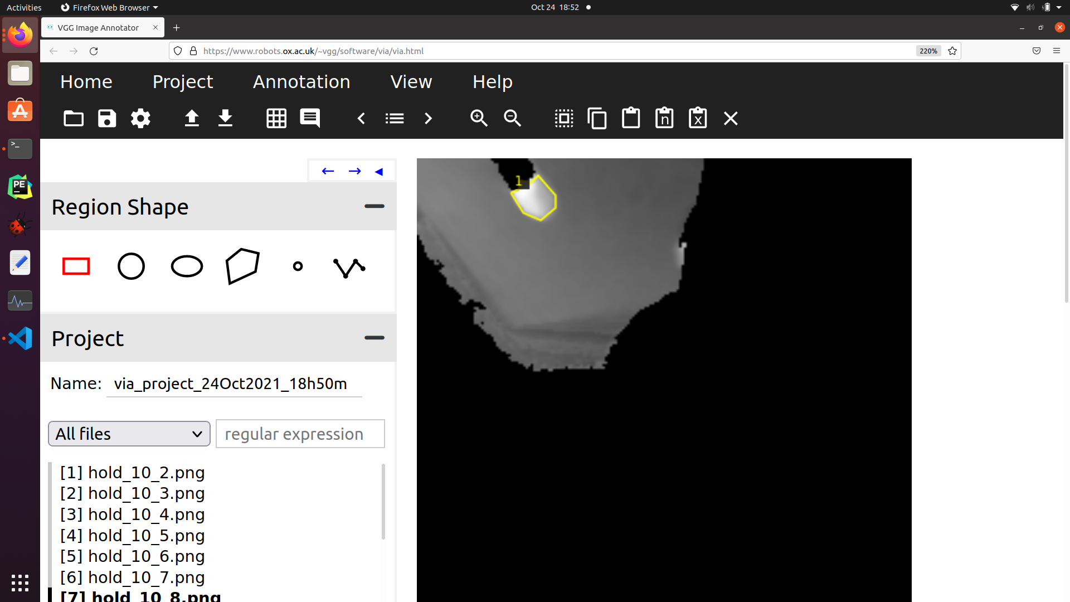Switch to image grid view icon
This screenshot has width=1070, height=602.
click(276, 118)
